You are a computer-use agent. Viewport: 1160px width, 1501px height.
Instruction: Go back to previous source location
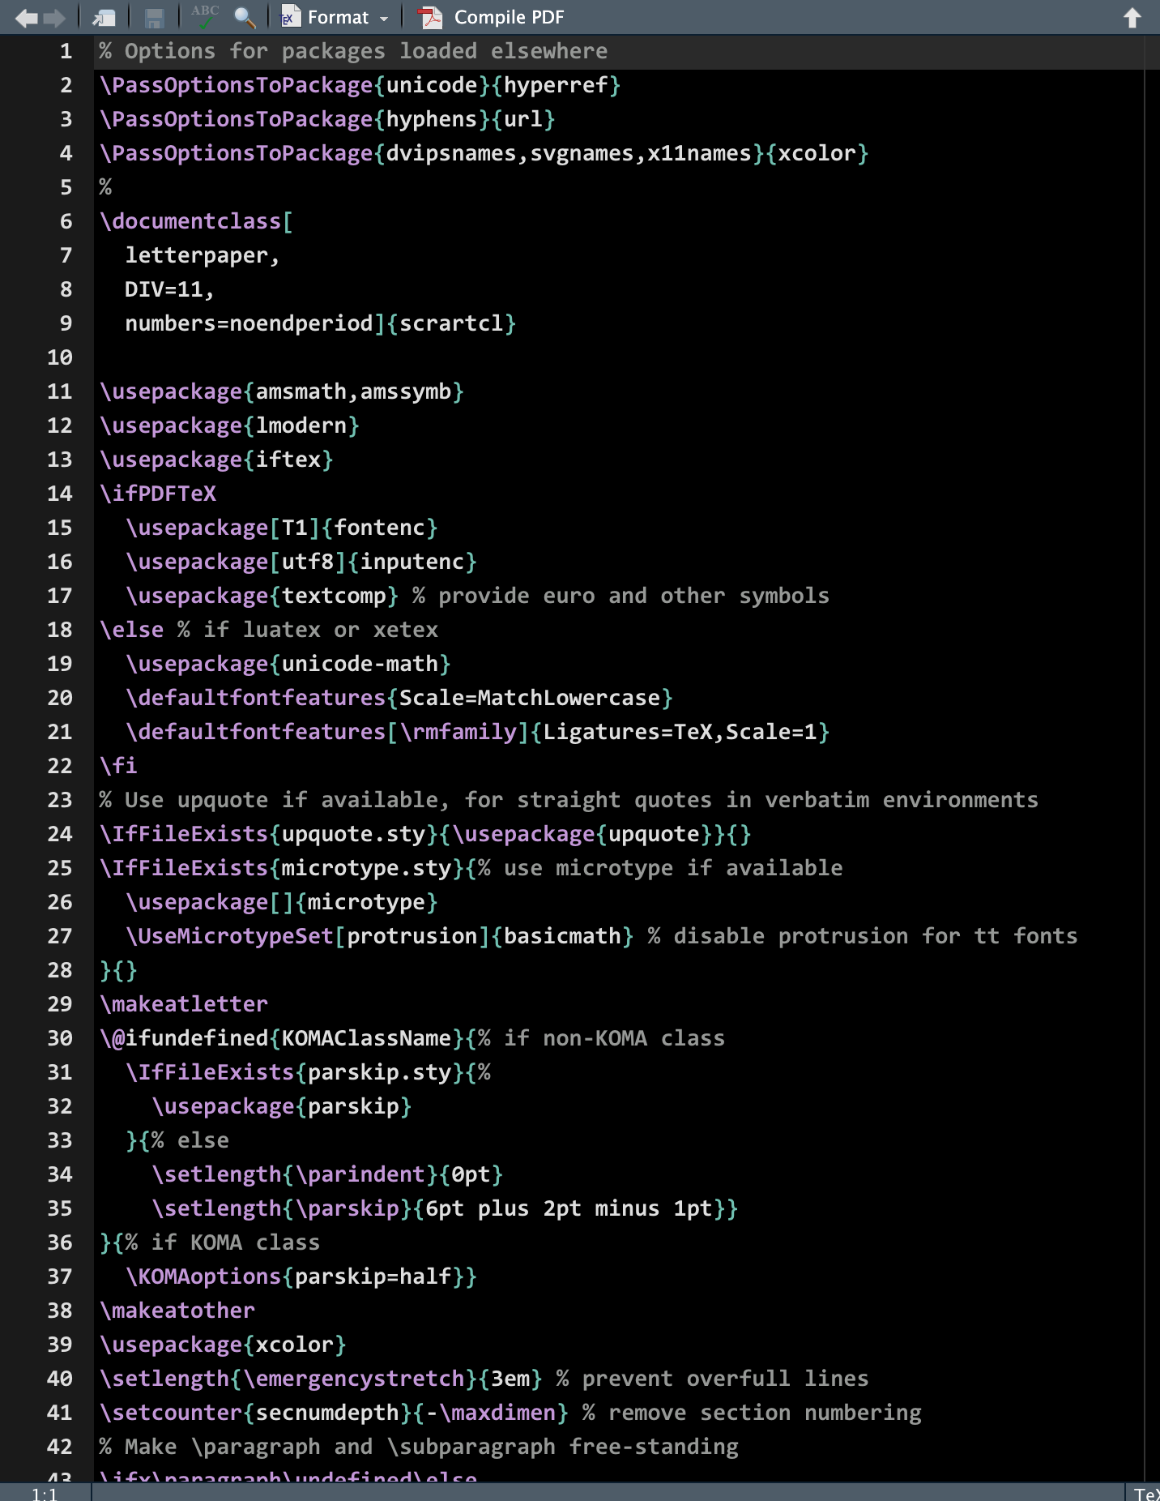tap(26, 18)
